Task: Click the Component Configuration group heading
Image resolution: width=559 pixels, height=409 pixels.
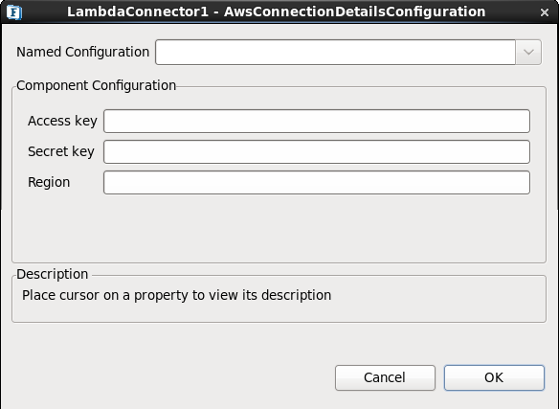Action: 97,85
